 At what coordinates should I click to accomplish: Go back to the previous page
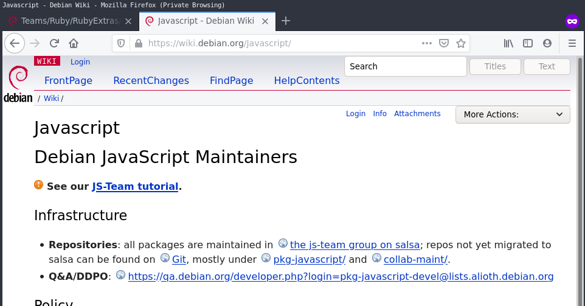(x=15, y=43)
